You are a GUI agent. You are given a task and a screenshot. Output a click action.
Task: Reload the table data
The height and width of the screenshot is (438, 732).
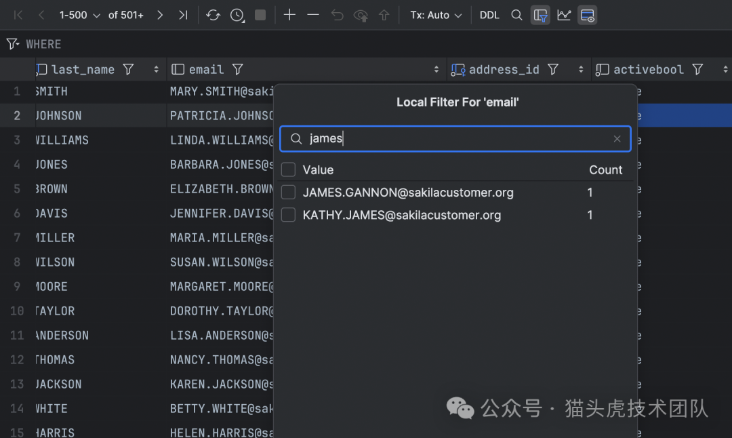pos(213,15)
